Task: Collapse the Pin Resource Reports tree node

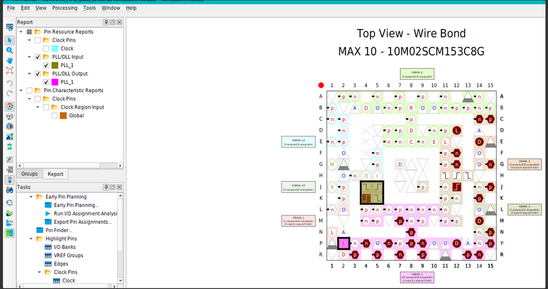Action: point(21,32)
